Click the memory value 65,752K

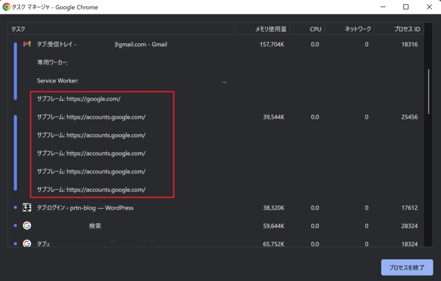click(273, 244)
